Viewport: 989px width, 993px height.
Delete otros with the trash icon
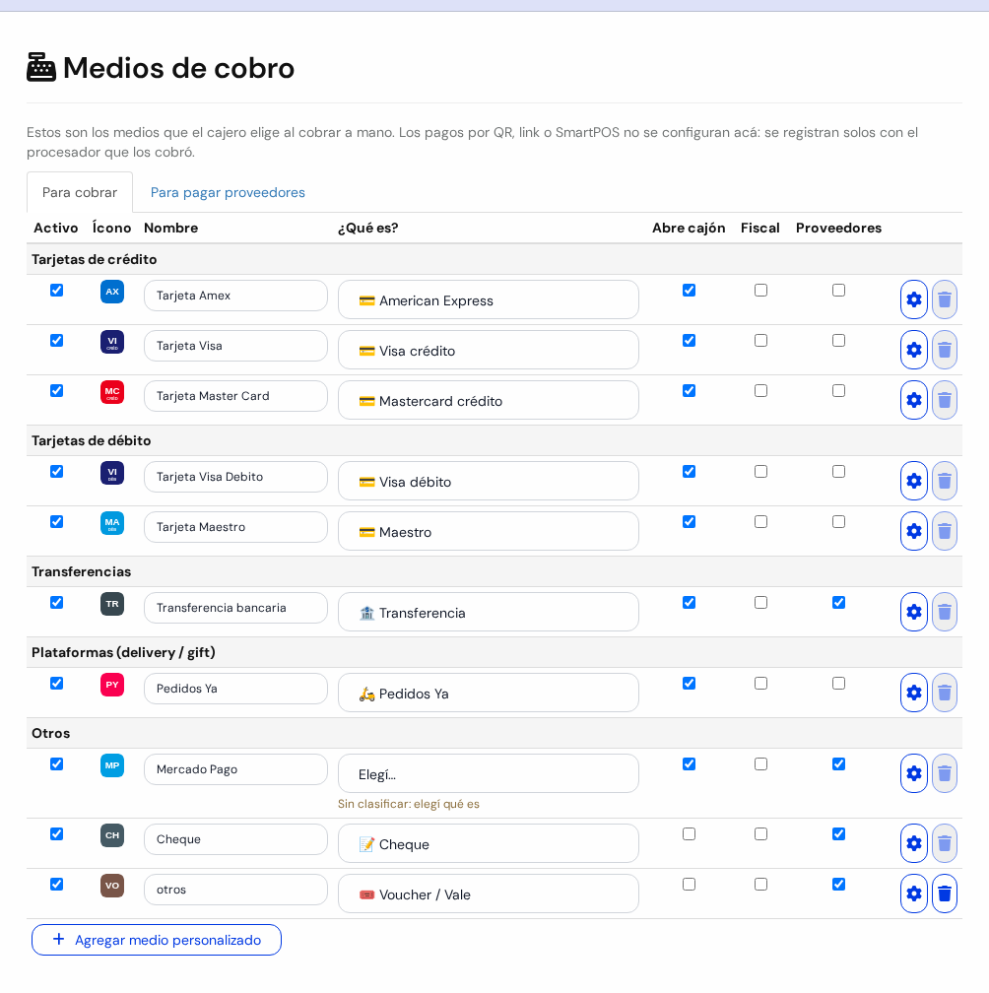(944, 894)
